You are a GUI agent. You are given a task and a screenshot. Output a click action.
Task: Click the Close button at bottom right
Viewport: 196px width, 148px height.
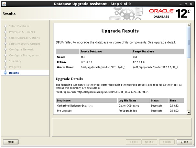point(184,142)
